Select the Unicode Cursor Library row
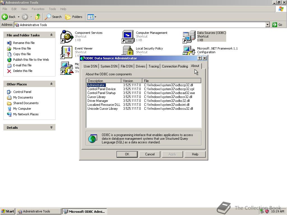 (144, 109)
